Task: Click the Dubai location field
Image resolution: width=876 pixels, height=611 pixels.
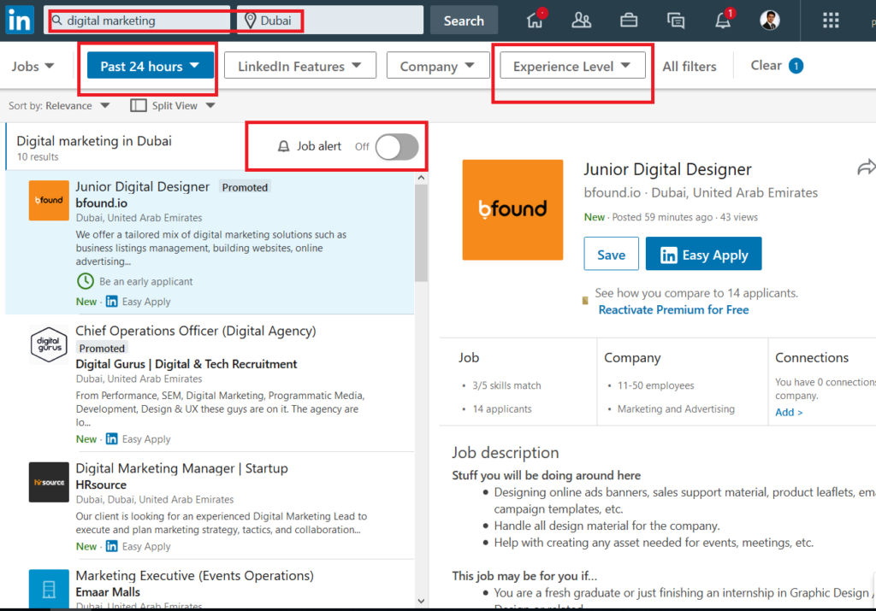Action: [329, 21]
